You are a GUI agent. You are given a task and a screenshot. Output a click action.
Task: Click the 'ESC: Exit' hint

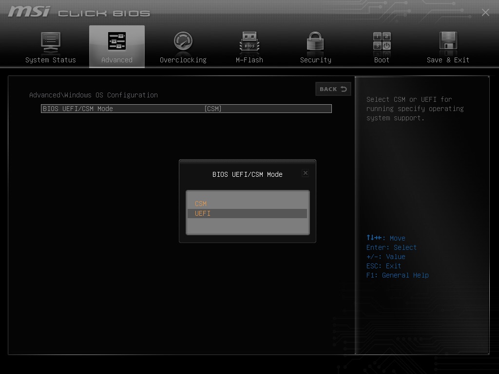pyautogui.click(x=384, y=266)
